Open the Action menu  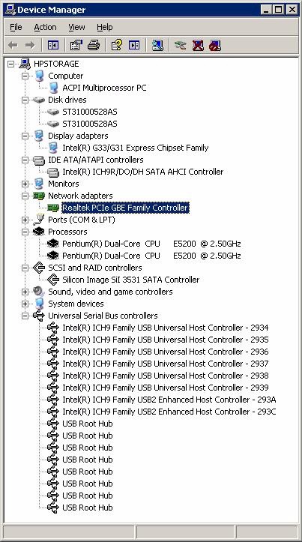[45, 27]
